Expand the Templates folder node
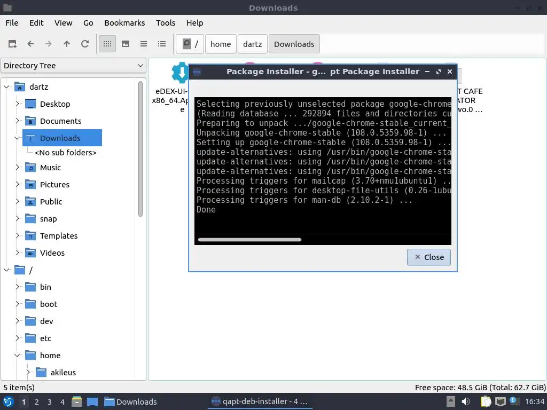Screen dimensions: 547x410 [x=17, y=235]
